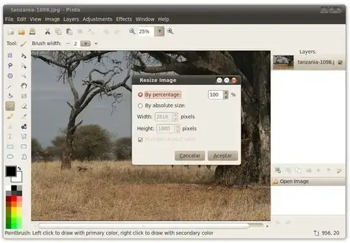Open layer properties icon
Viewport: 350px width, 243px height.
[x=338, y=171]
